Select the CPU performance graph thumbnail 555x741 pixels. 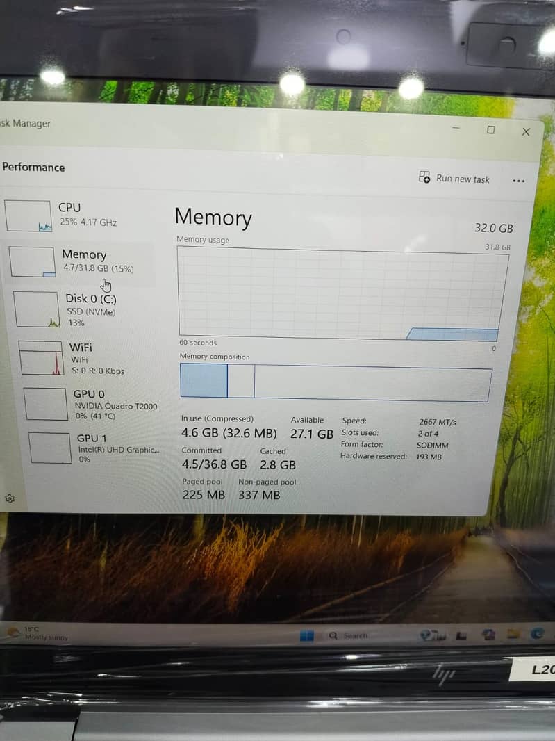[28, 215]
